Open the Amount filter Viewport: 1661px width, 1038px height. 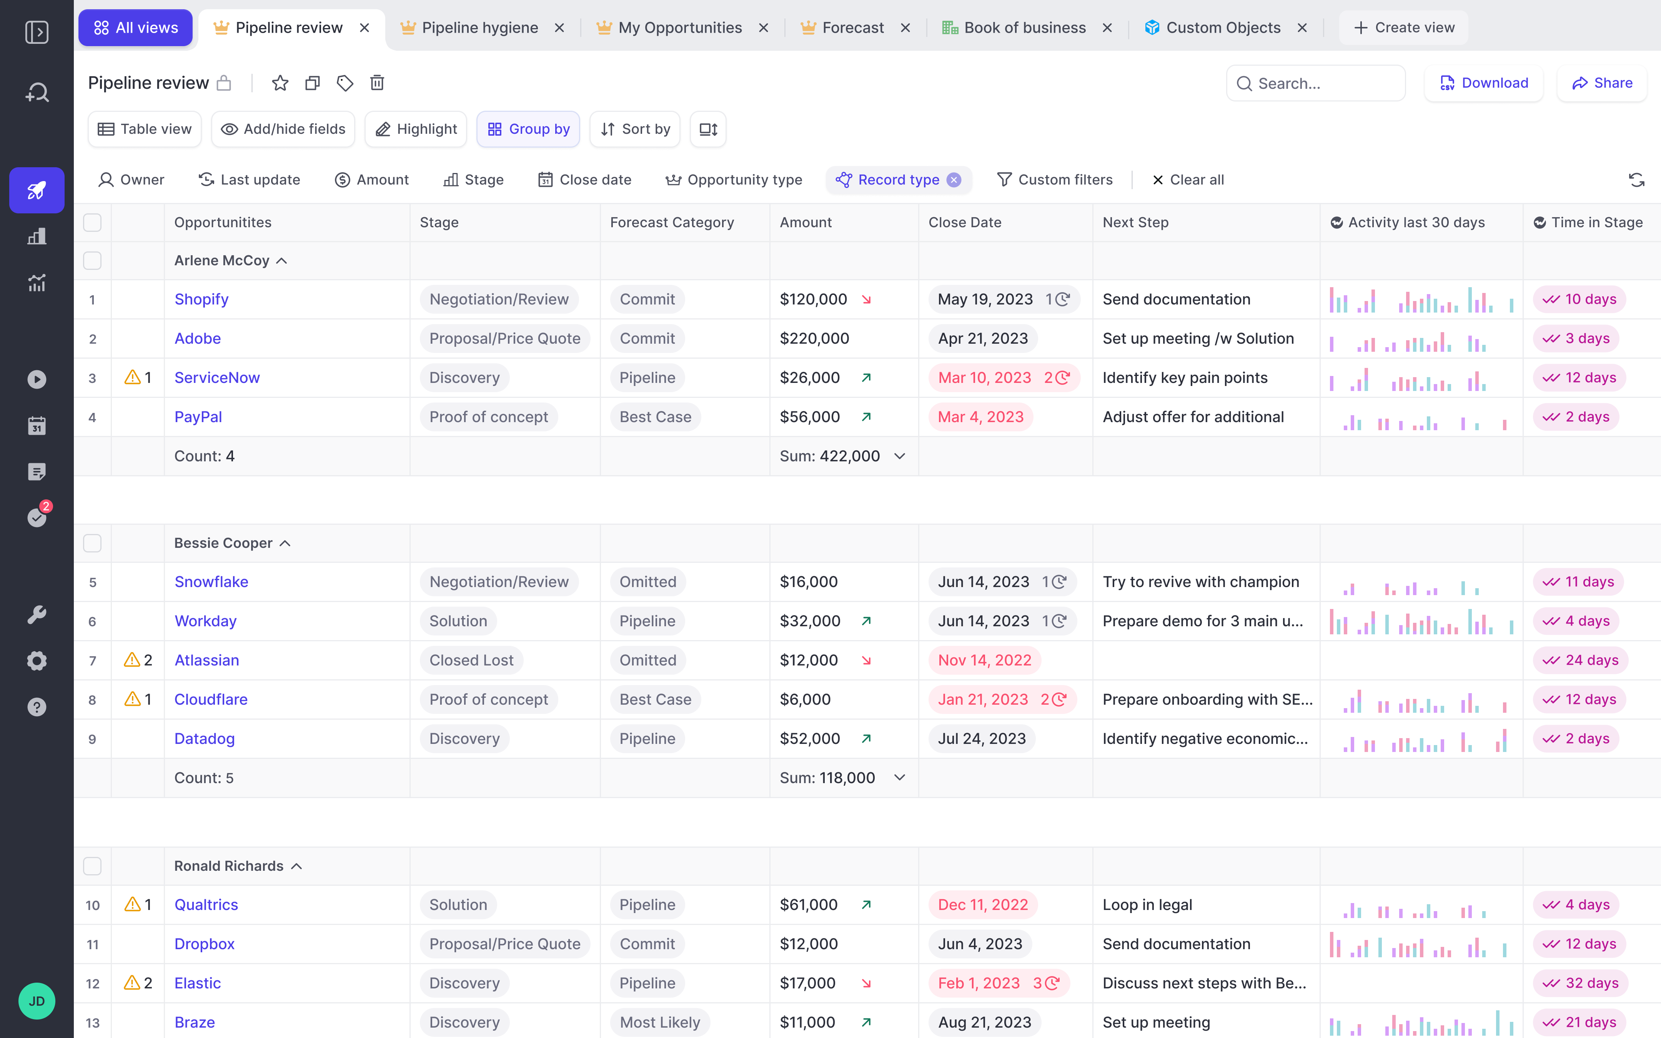(x=371, y=180)
